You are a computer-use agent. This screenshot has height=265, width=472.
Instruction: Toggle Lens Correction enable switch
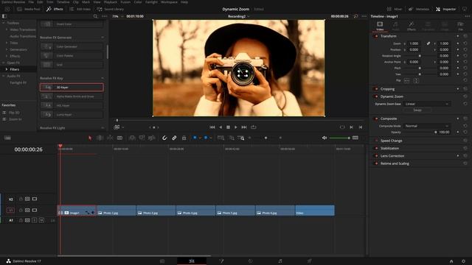[376, 156]
